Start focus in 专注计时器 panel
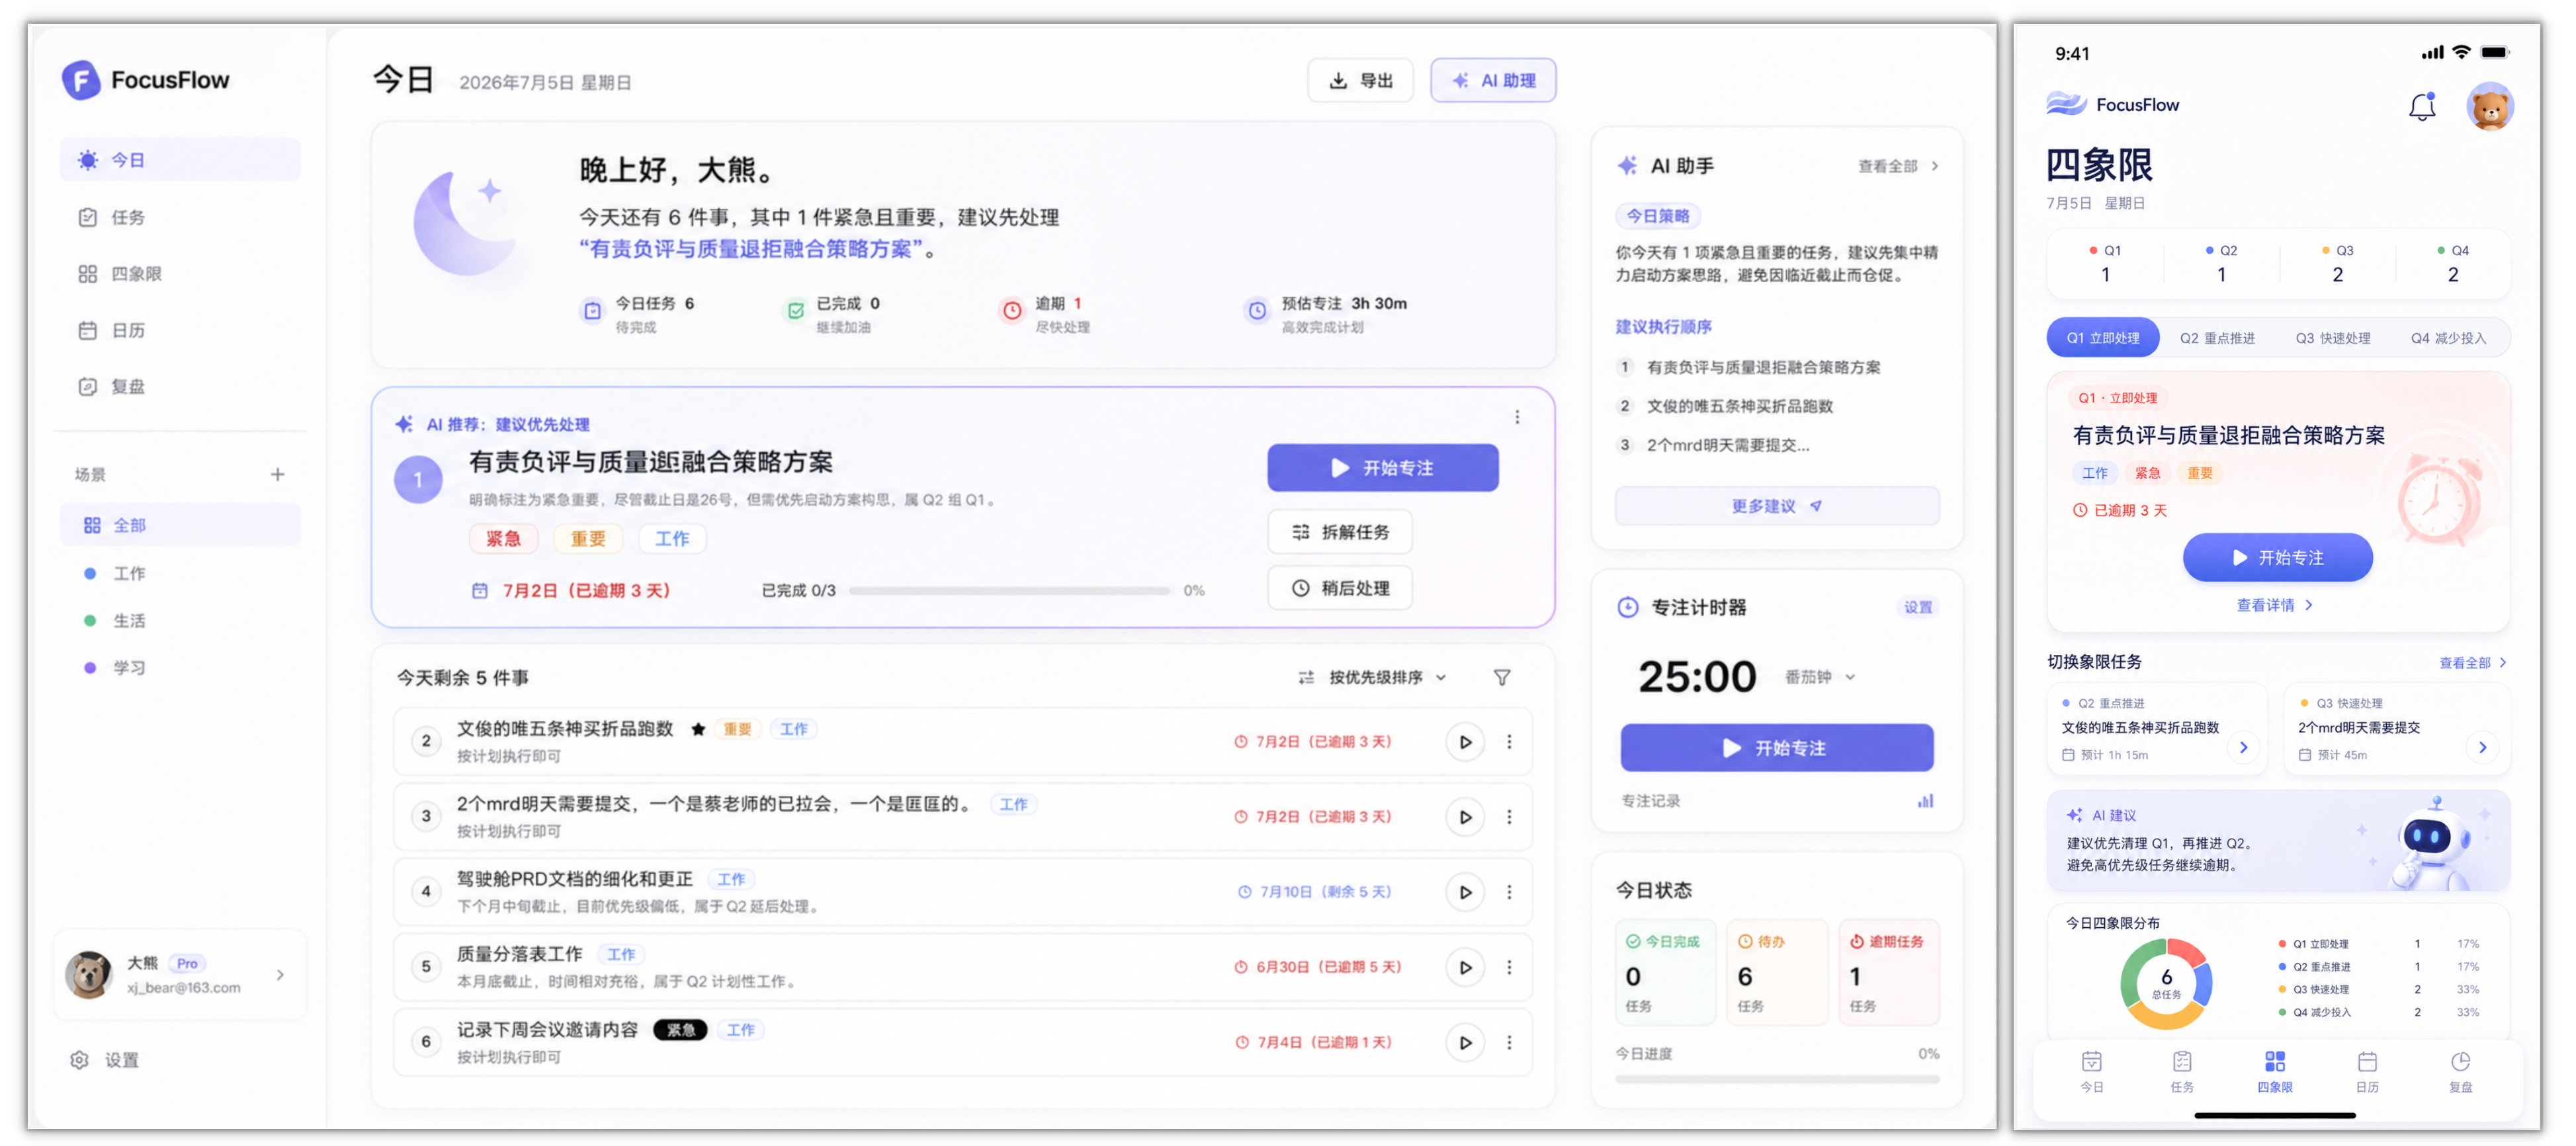Screen dimensions: 2576x1146 pos(1776,747)
